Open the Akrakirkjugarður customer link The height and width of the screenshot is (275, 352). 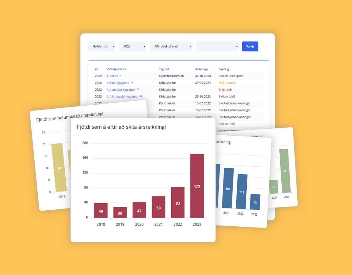pos(118,83)
